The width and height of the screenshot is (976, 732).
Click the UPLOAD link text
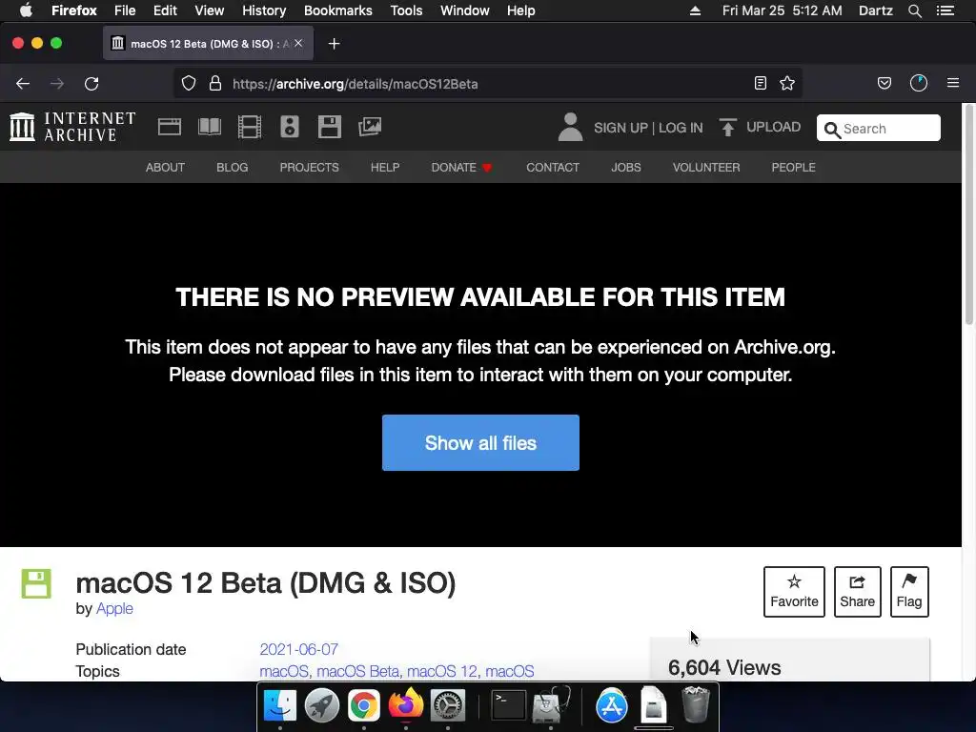click(773, 127)
